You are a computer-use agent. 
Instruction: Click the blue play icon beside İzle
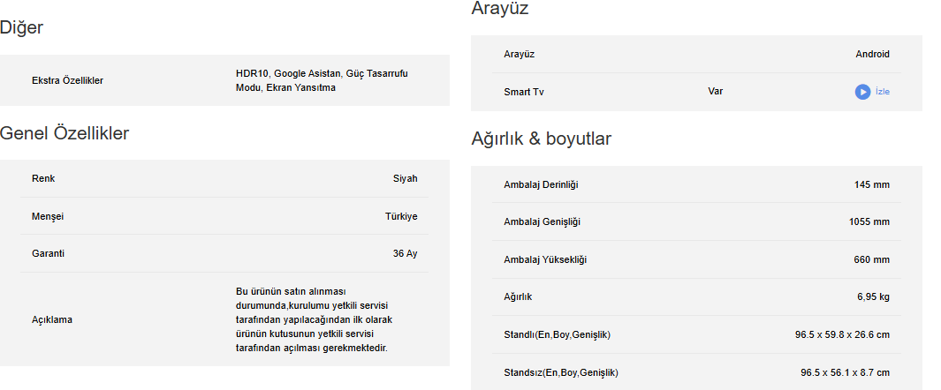(862, 92)
